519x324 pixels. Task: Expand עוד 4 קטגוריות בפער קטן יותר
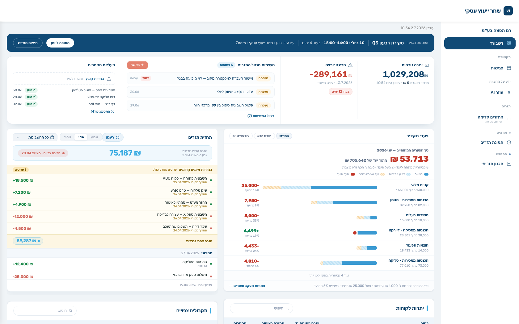329,275
